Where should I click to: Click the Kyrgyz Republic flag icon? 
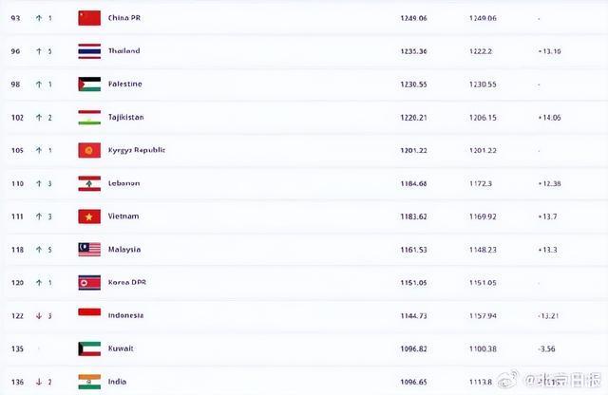pos(89,150)
